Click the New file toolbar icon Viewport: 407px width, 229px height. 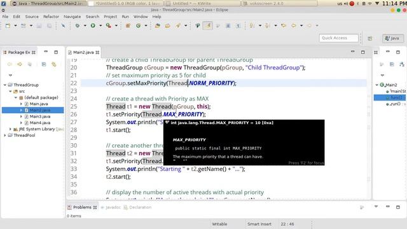[8, 25]
